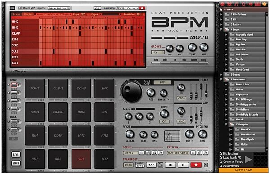Screen dimensions: 270x174
Task: Click the filter envelope S slider
Action: point(201,90)
